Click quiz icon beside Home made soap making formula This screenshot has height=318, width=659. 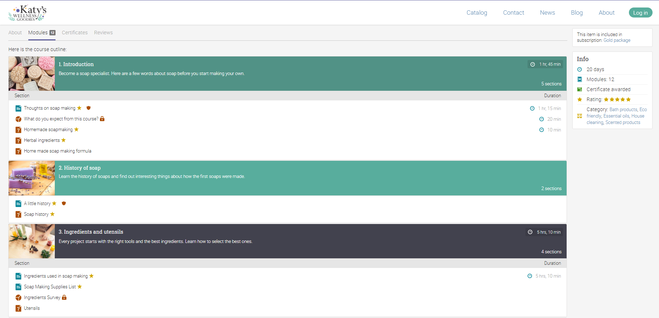(x=18, y=151)
